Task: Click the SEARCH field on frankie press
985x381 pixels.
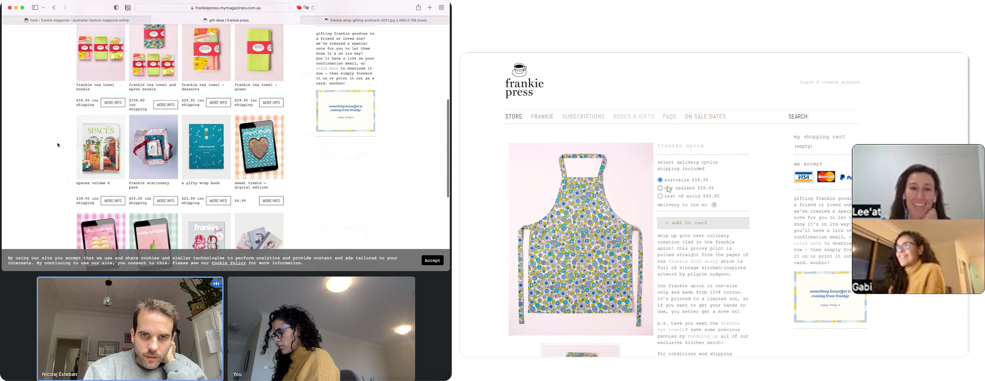Action: pyautogui.click(x=834, y=117)
